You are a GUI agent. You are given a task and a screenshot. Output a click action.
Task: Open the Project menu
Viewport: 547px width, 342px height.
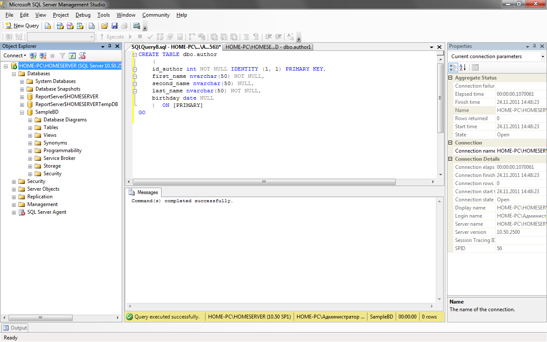pyautogui.click(x=61, y=15)
